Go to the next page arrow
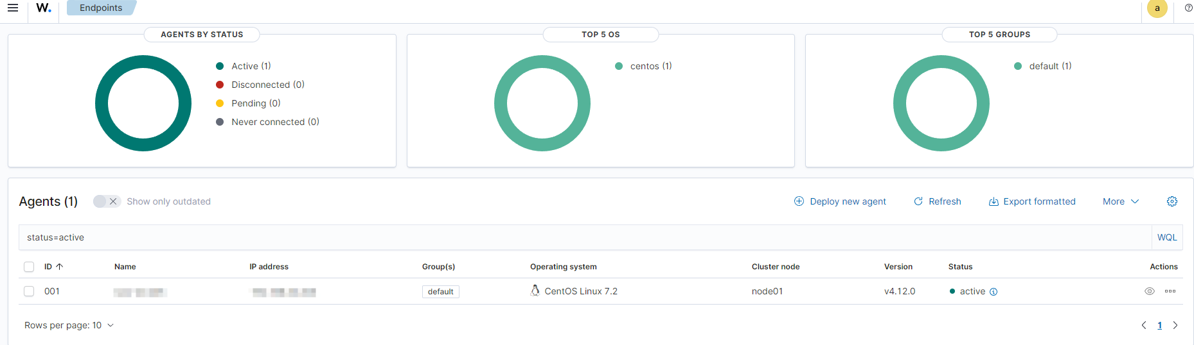 click(1175, 325)
